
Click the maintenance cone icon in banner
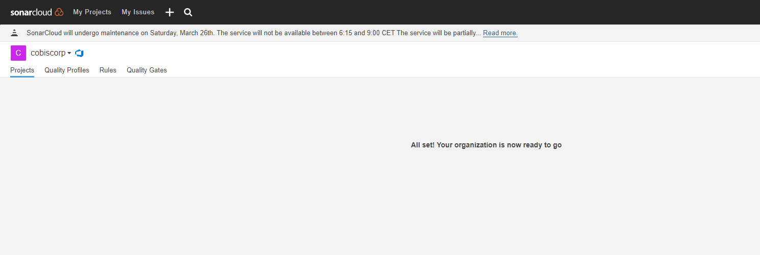(15, 33)
